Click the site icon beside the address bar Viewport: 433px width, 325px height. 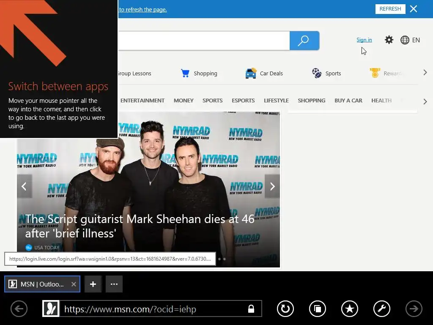51,308
